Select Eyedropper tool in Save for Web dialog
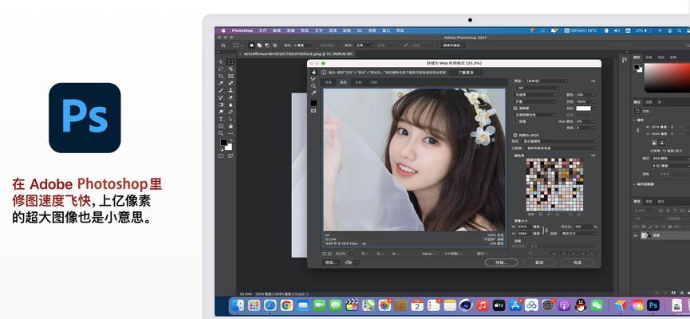 tap(313, 93)
